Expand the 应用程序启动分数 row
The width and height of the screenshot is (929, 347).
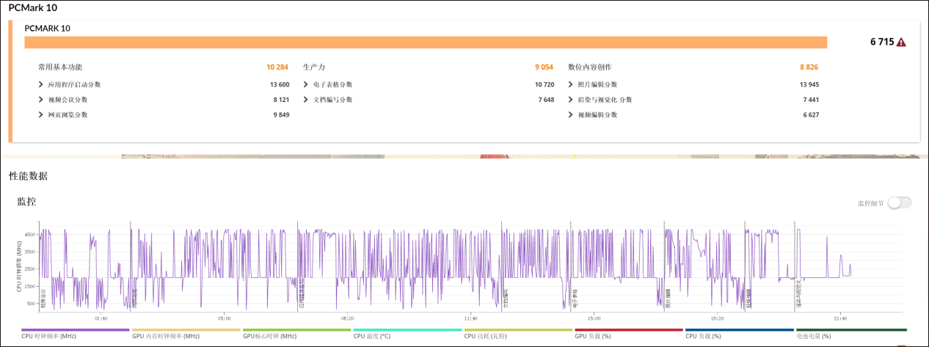point(41,84)
